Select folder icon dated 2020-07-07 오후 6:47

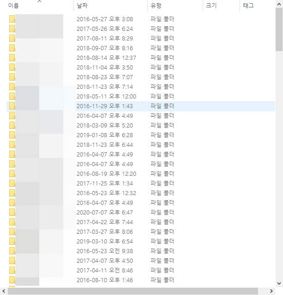coord(12,213)
